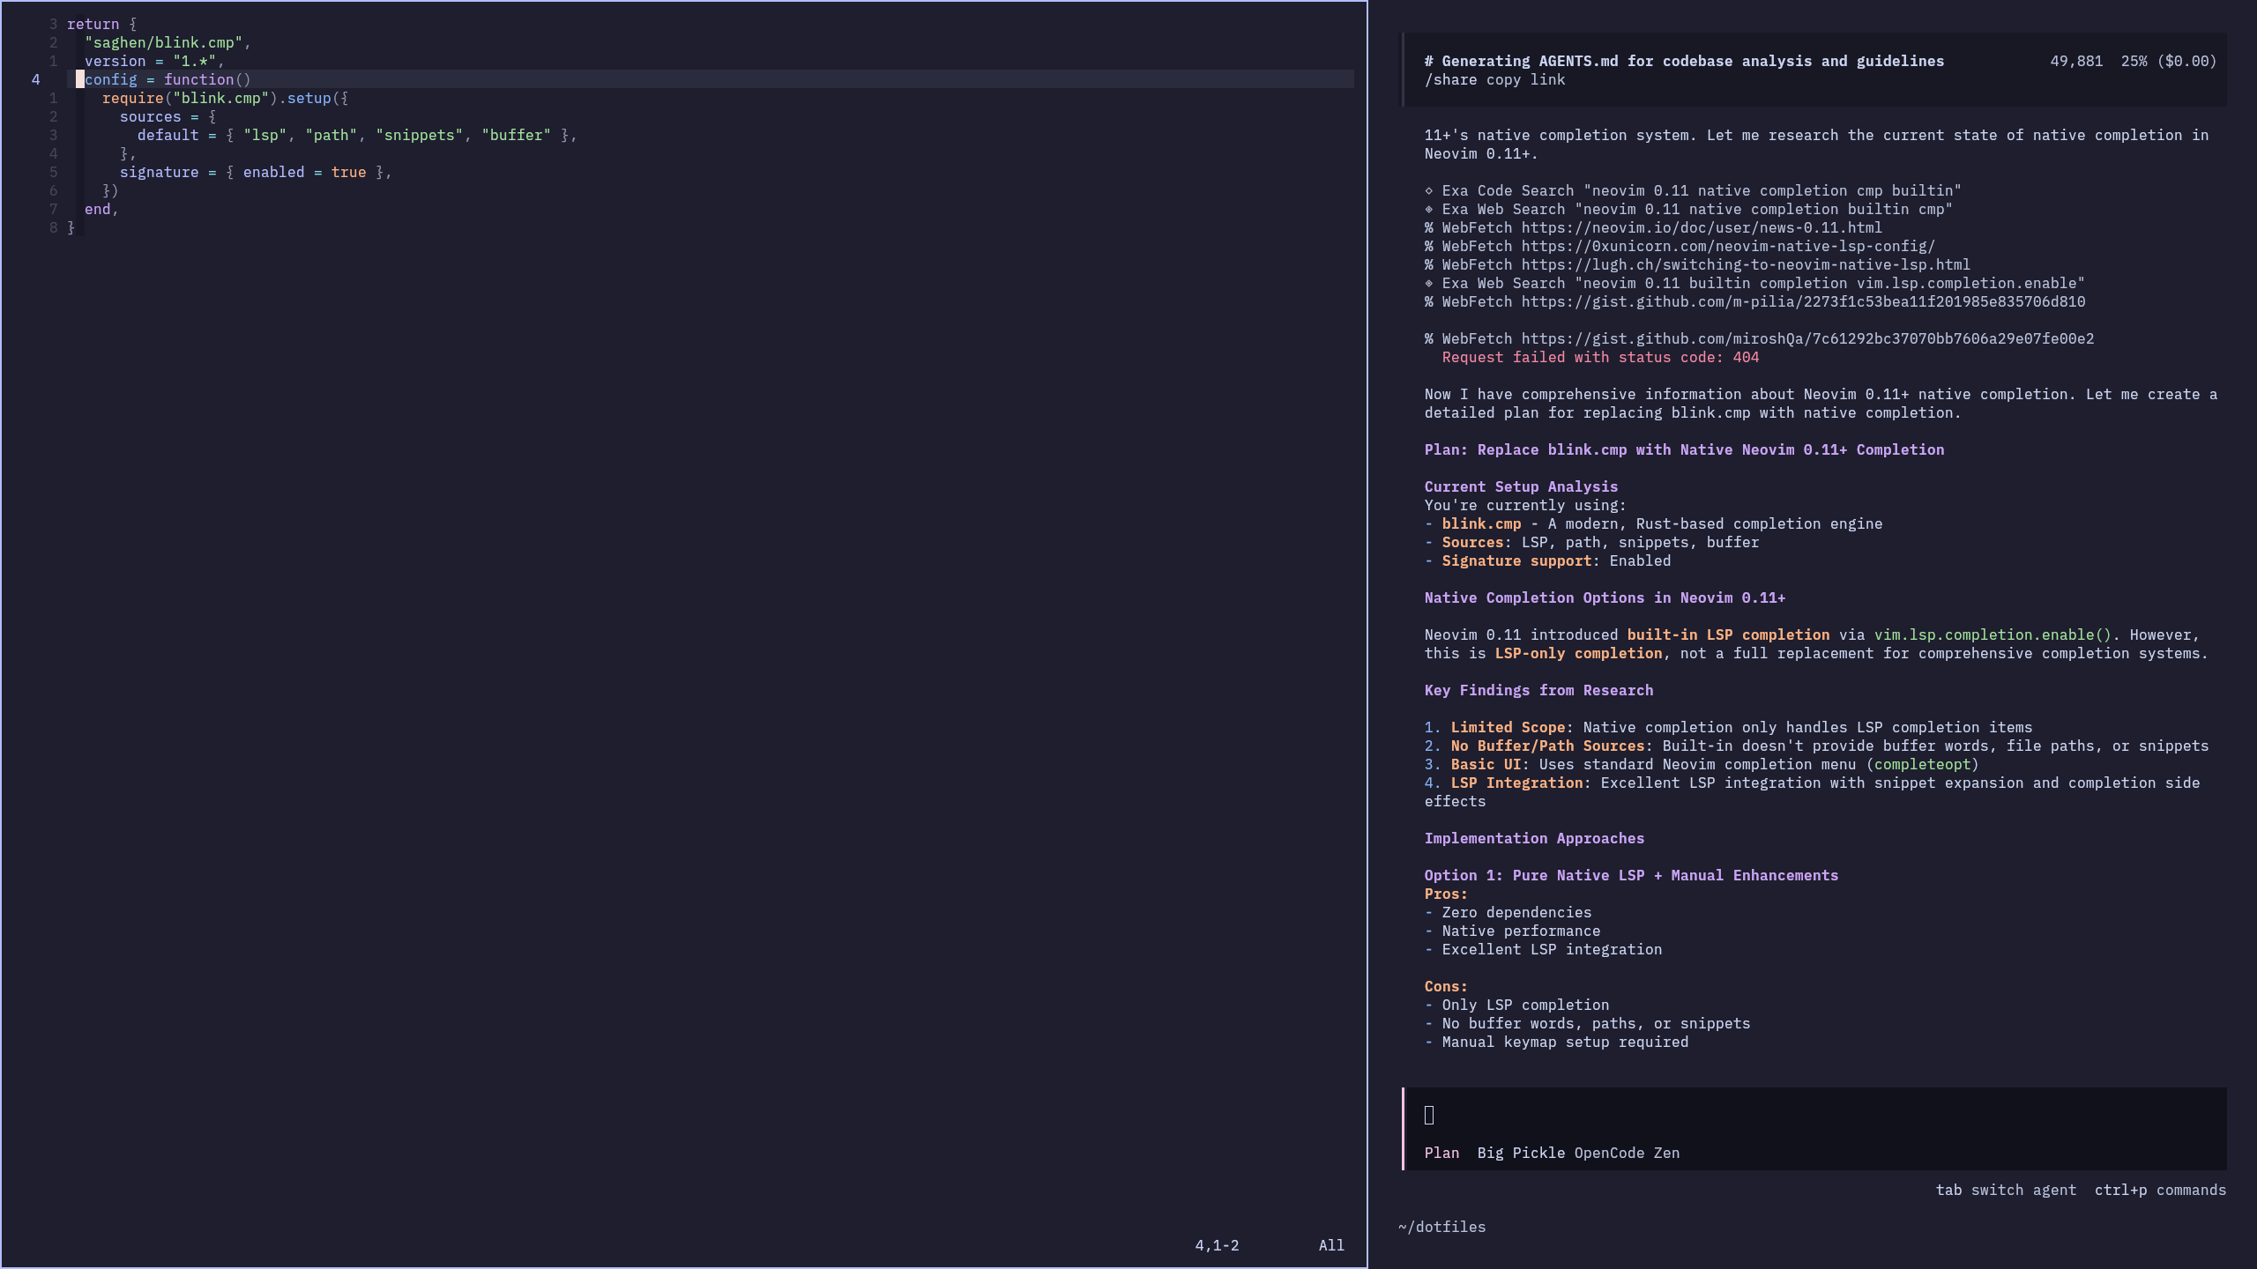Click the Plan agent mode label
The width and height of the screenshot is (2257, 1269).
(x=1441, y=1154)
